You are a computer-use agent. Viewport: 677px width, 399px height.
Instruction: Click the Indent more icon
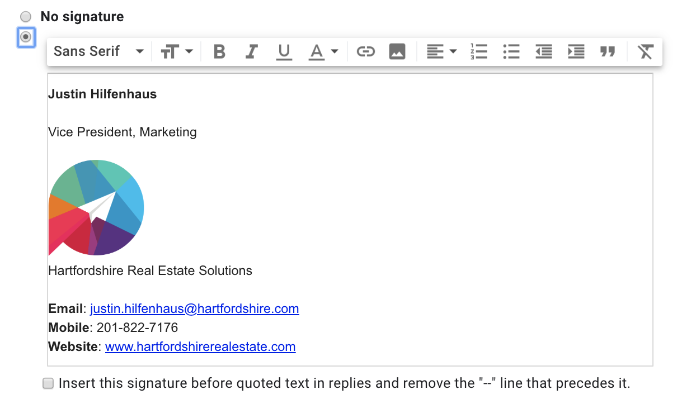pos(576,51)
